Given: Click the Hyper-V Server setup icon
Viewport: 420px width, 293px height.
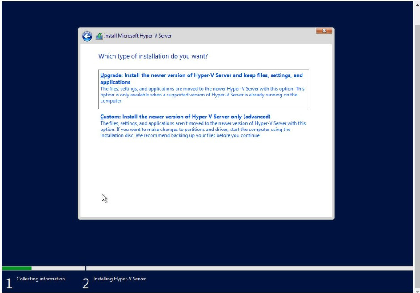Looking at the screenshot, I should pos(99,36).
